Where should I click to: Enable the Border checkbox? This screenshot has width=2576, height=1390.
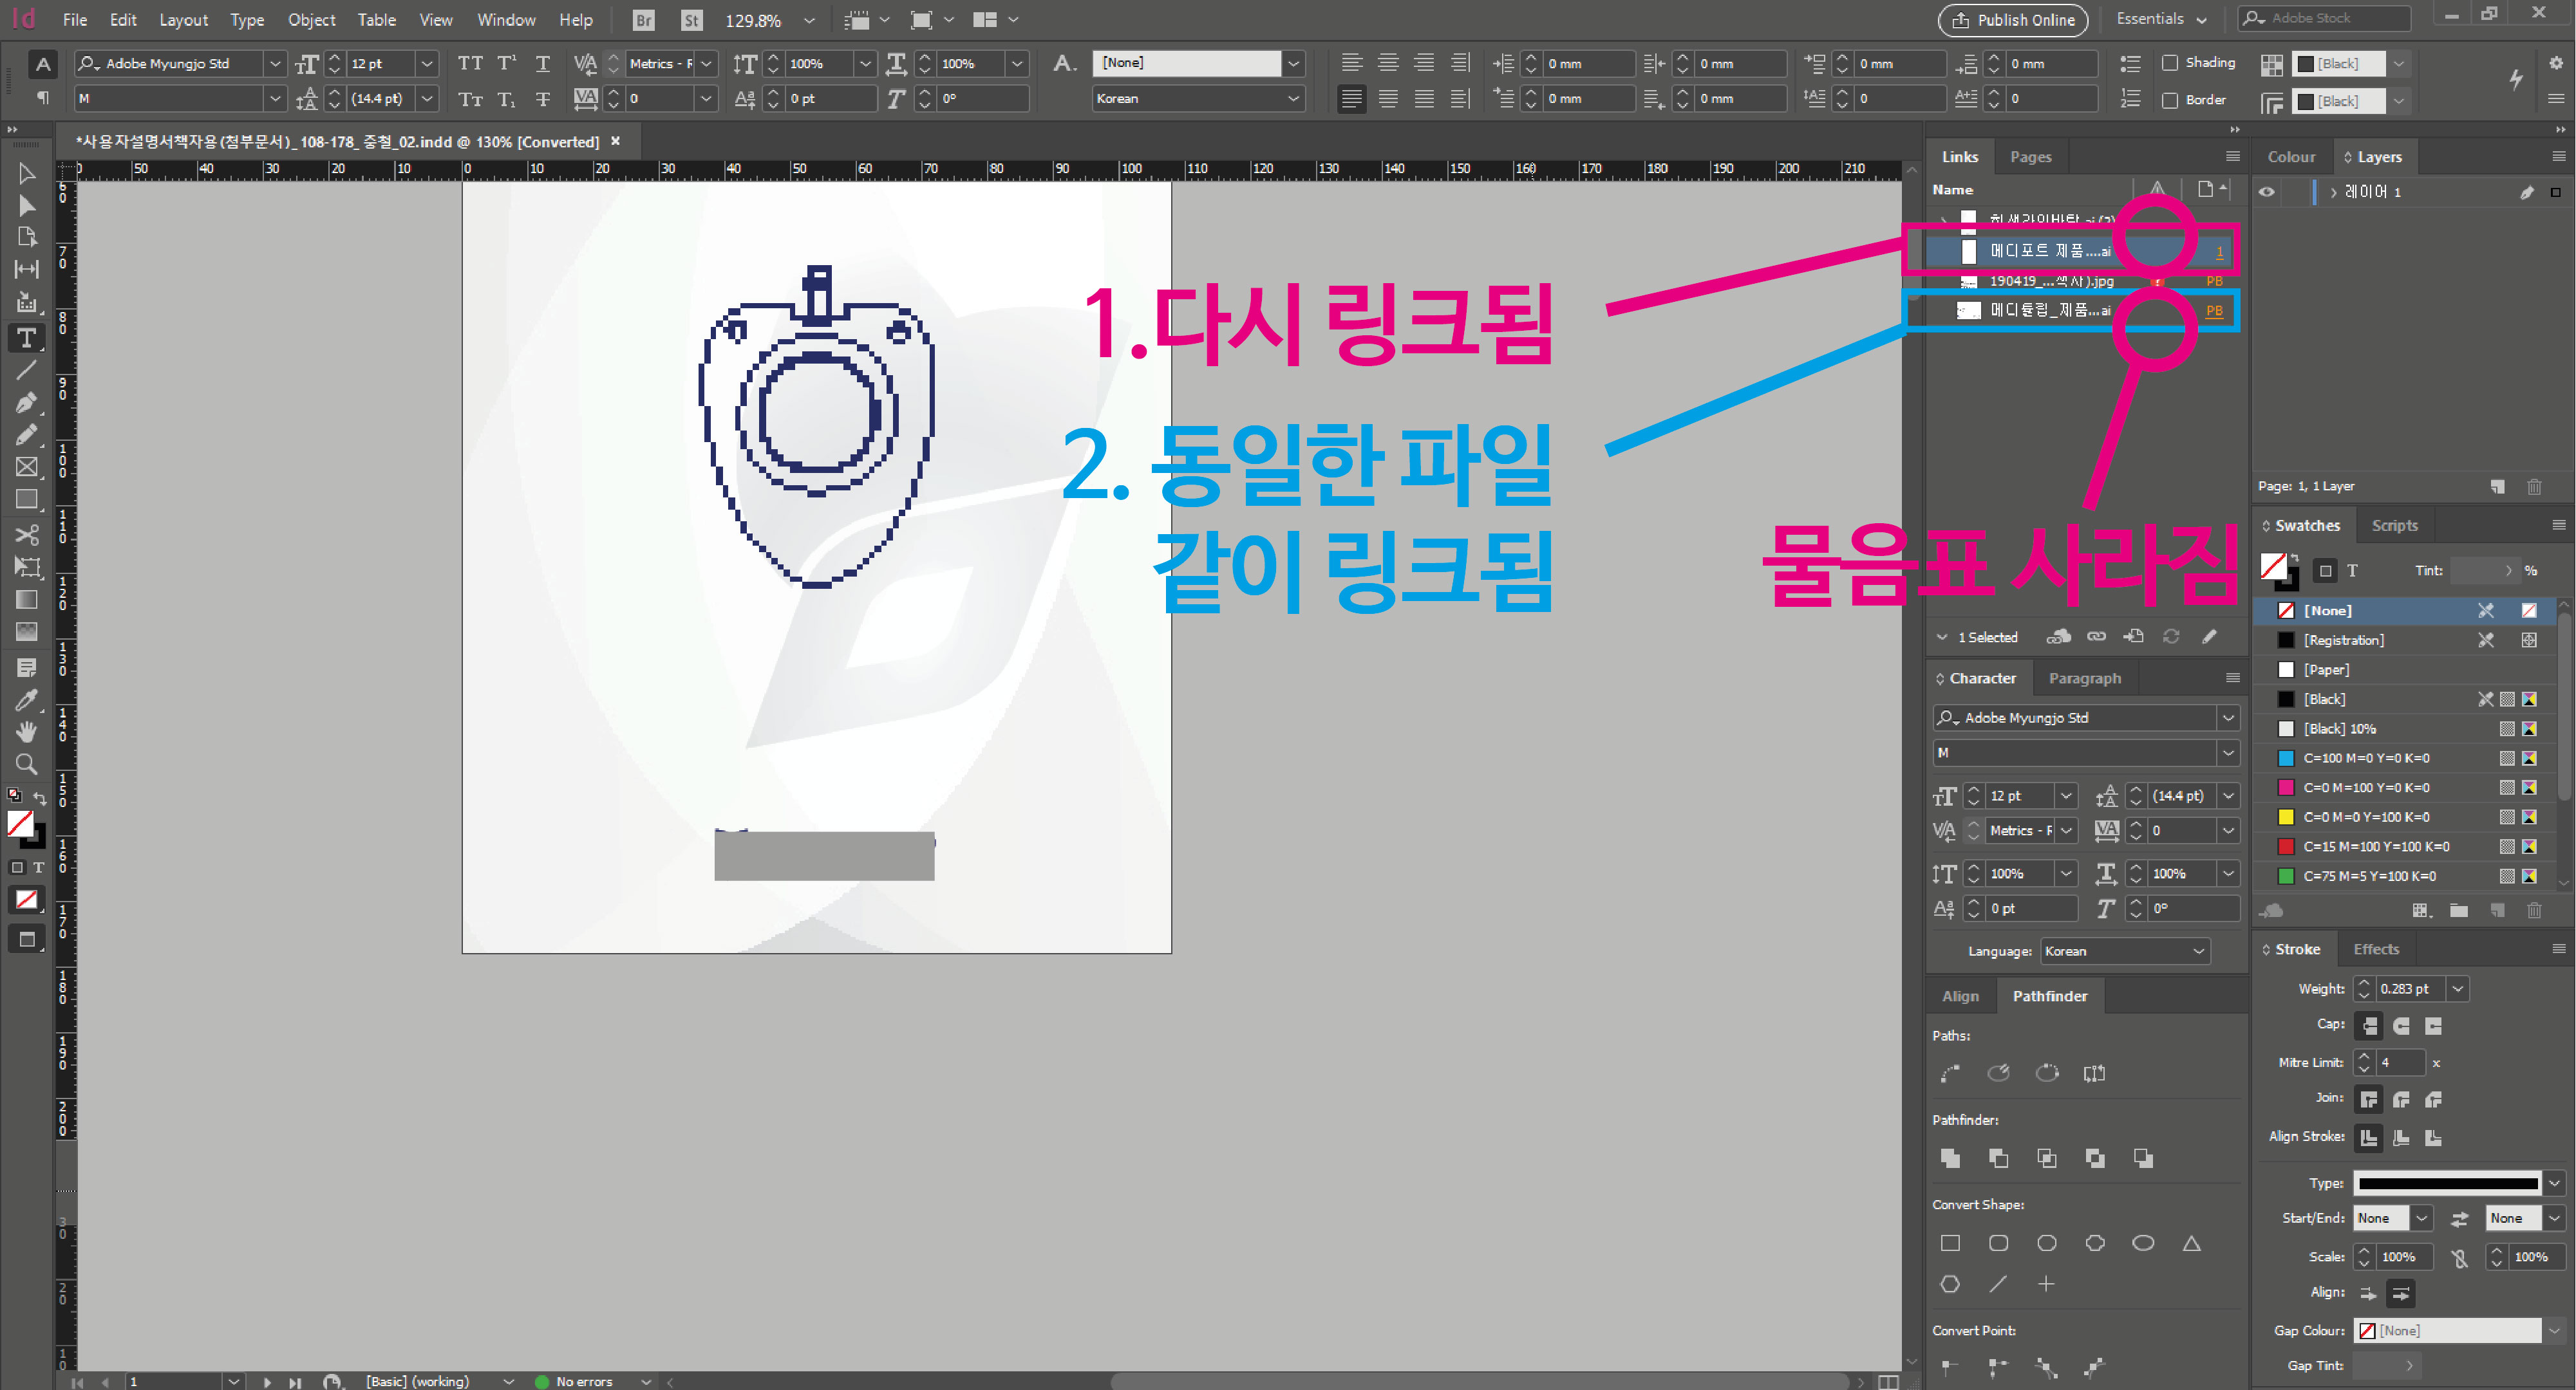click(x=2170, y=100)
